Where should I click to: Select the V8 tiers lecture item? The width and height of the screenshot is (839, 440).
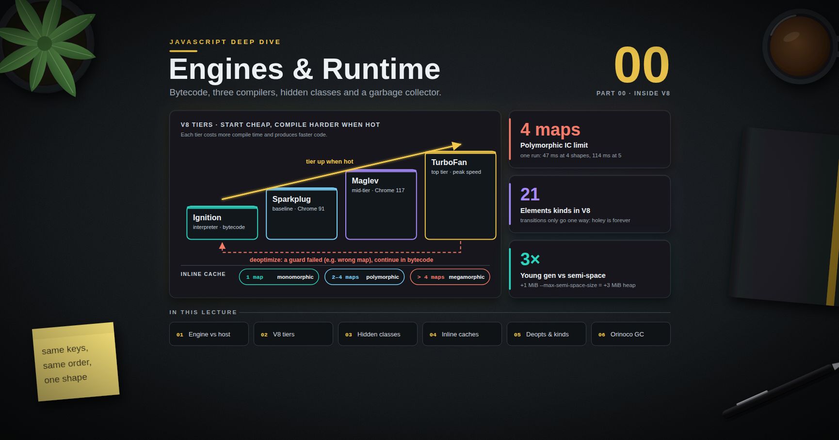tap(293, 334)
